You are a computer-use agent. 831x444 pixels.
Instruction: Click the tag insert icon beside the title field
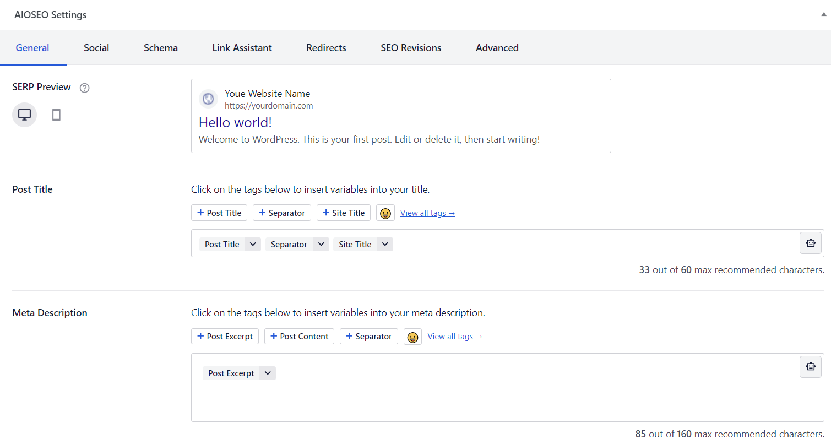point(810,242)
